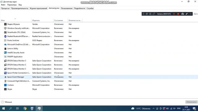The image size is (198, 111).
Task: Click Skype publisher cell text
Action: [x=35, y=89]
